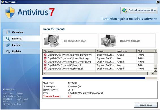Click the globe icon on Get full time protection

[x=125, y=10]
